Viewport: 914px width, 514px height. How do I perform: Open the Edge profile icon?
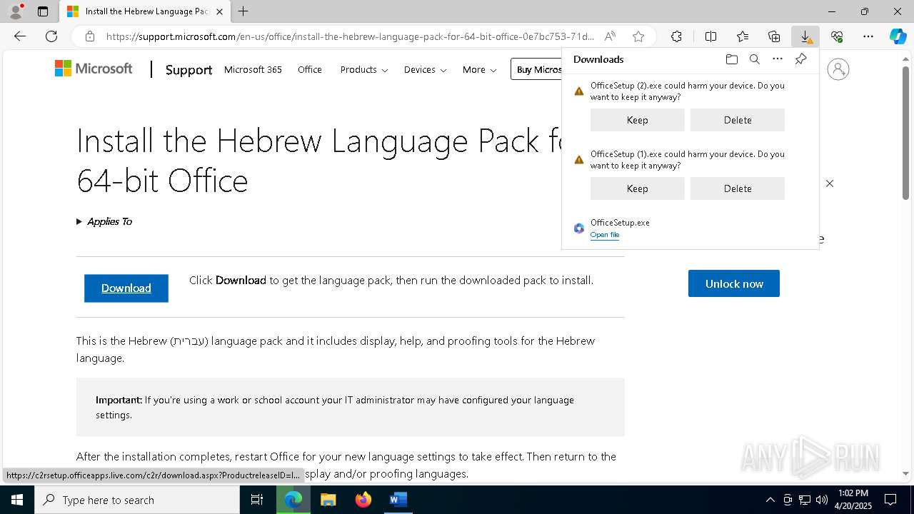pyautogui.click(x=15, y=11)
